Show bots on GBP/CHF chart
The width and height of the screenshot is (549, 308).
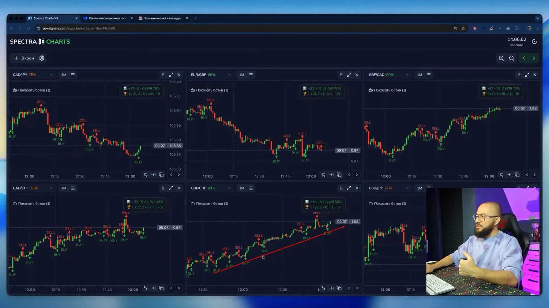pos(209,204)
